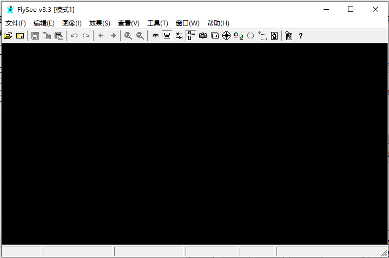Click the camera capture icon
Viewport: 389px width, 258px height.
point(203,36)
